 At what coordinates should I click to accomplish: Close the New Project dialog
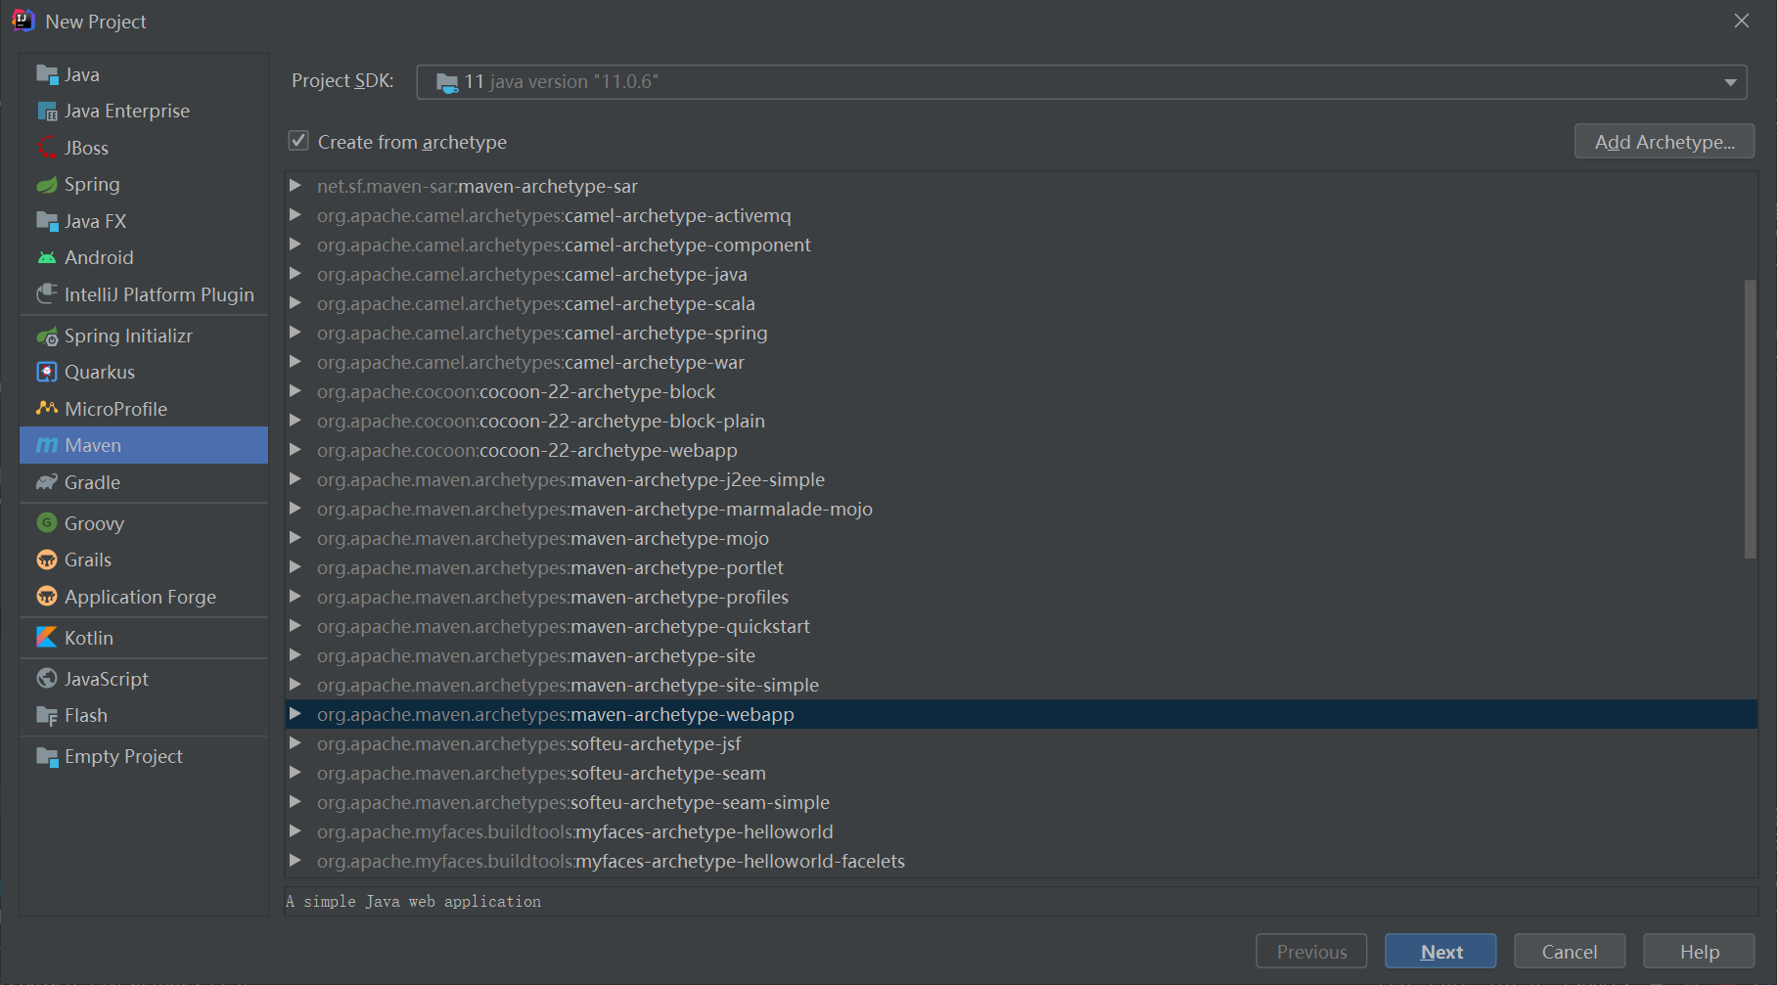point(1741,21)
